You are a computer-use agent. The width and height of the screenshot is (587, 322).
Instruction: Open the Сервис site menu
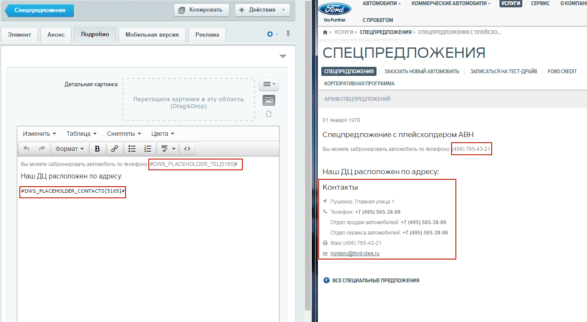click(x=540, y=3)
